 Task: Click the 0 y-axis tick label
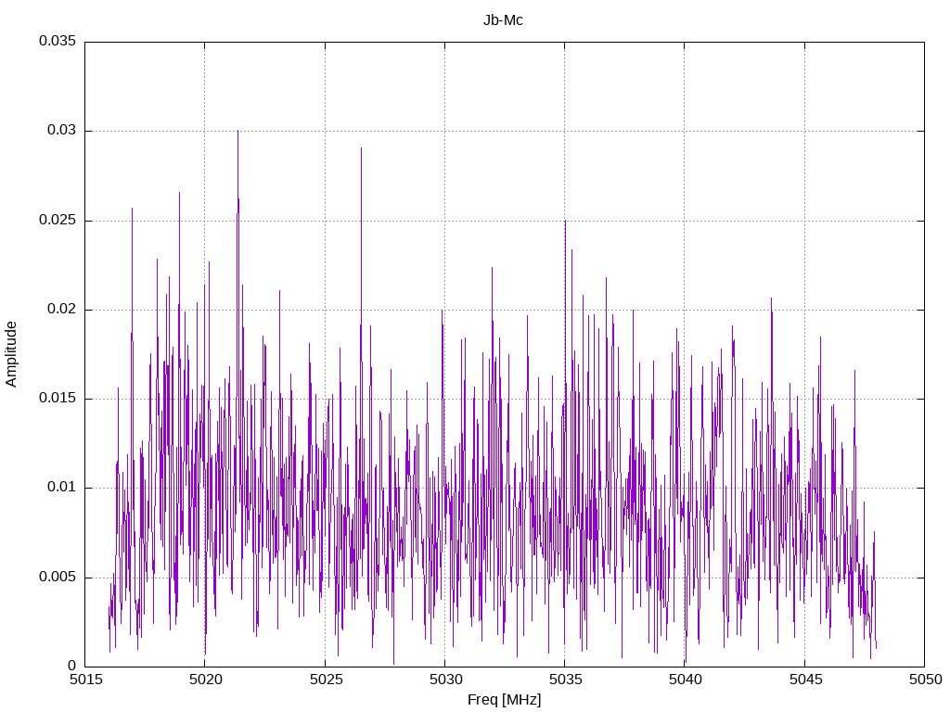point(72,666)
